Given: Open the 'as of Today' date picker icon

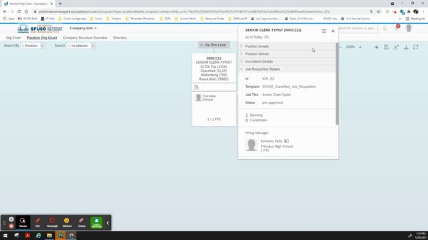Looking at the screenshot, I should 267,37.
